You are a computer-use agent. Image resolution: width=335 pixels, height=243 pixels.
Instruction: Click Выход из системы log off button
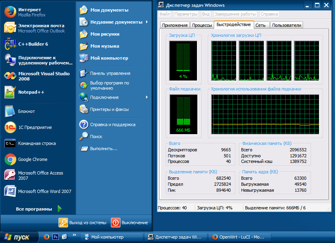pos(83,223)
